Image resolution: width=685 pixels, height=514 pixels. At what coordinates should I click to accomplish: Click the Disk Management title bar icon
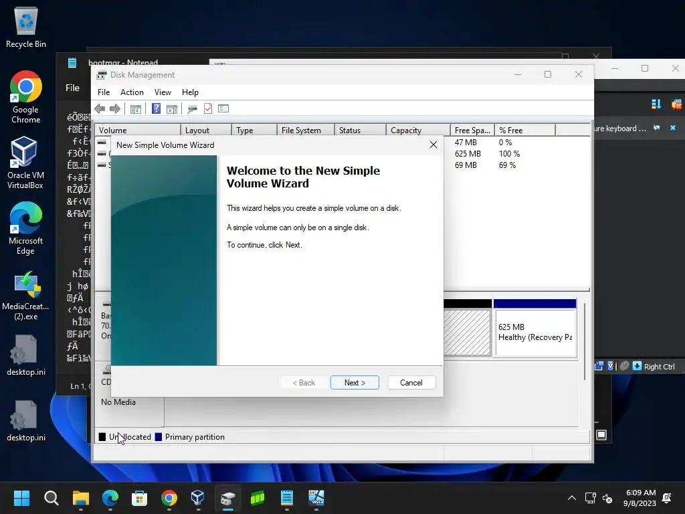tap(102, 75)
